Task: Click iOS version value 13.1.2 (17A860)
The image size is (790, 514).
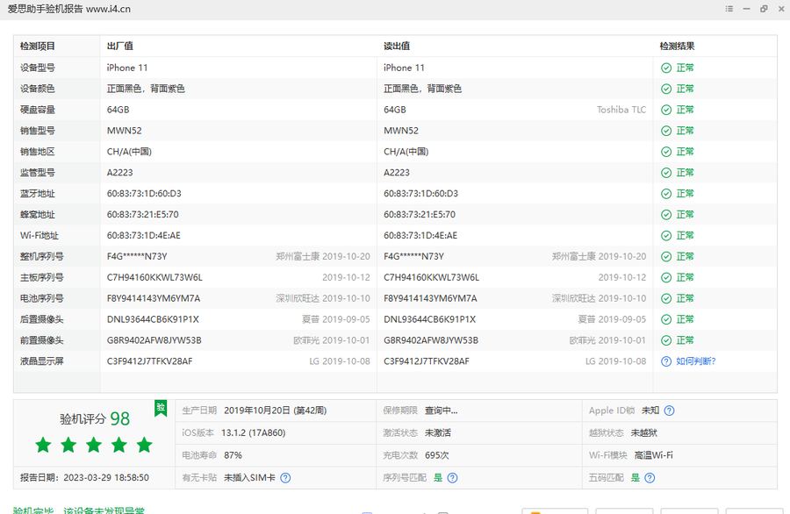Action: click(x=254, y=433)
